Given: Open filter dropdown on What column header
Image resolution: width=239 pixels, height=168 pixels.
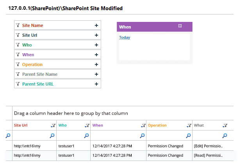Looking at the screenshot, I should click(225, 125).
